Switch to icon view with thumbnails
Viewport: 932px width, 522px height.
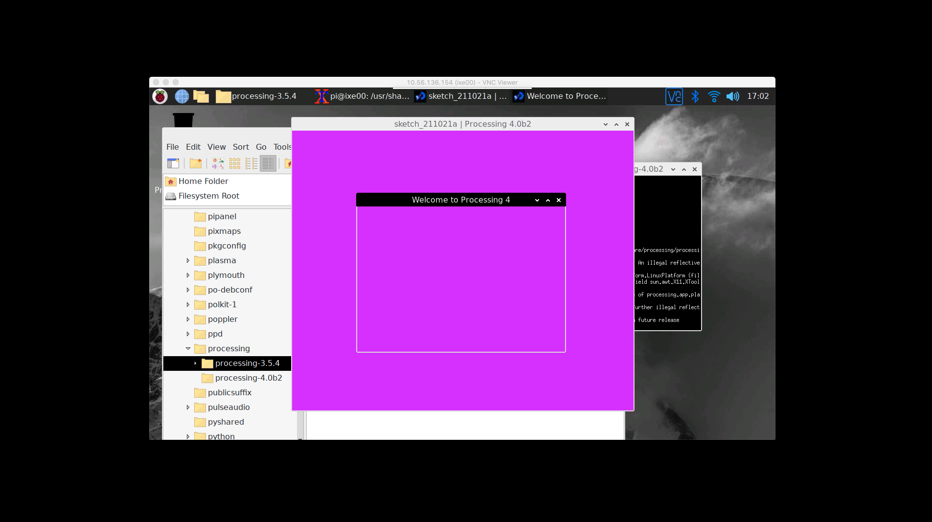217,163
